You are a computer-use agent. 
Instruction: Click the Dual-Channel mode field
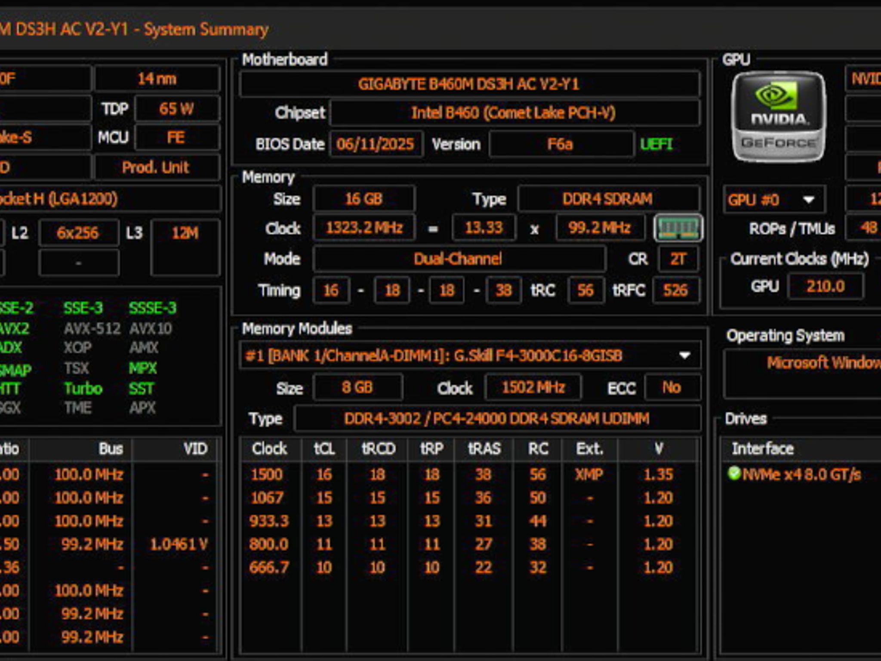coord(459,259)
